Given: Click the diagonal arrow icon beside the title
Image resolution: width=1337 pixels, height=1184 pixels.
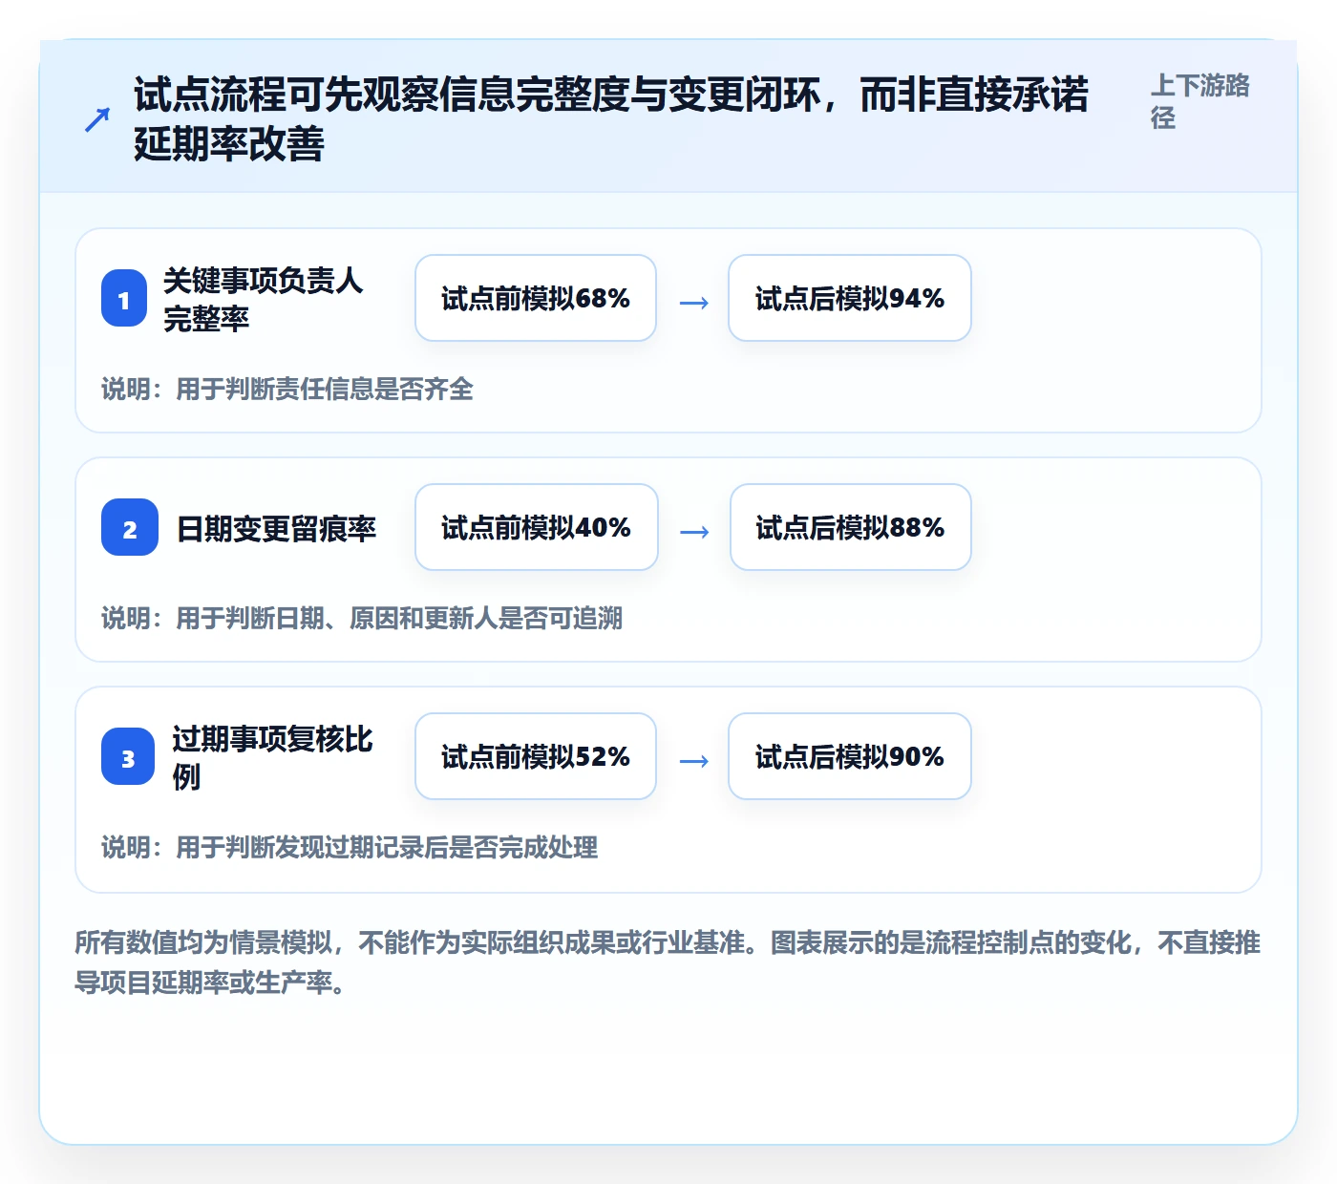Looking at the screenshot, I should (x=96, y=119).
